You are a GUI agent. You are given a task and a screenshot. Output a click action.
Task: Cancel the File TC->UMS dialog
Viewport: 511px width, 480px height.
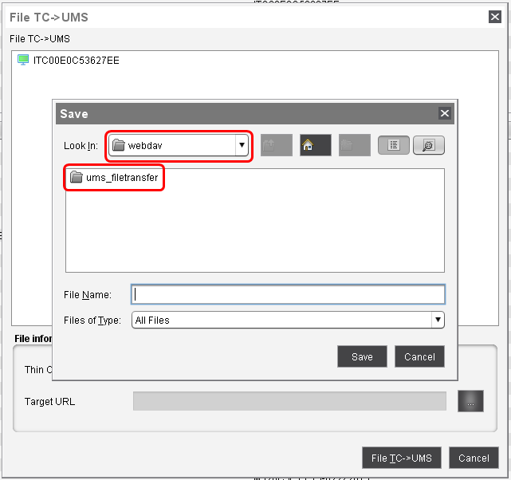coord(474,458)
